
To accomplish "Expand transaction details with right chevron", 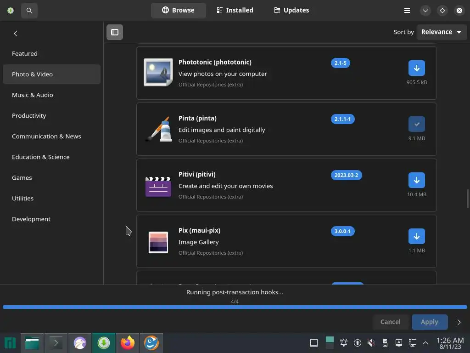I will pos(459,322).
